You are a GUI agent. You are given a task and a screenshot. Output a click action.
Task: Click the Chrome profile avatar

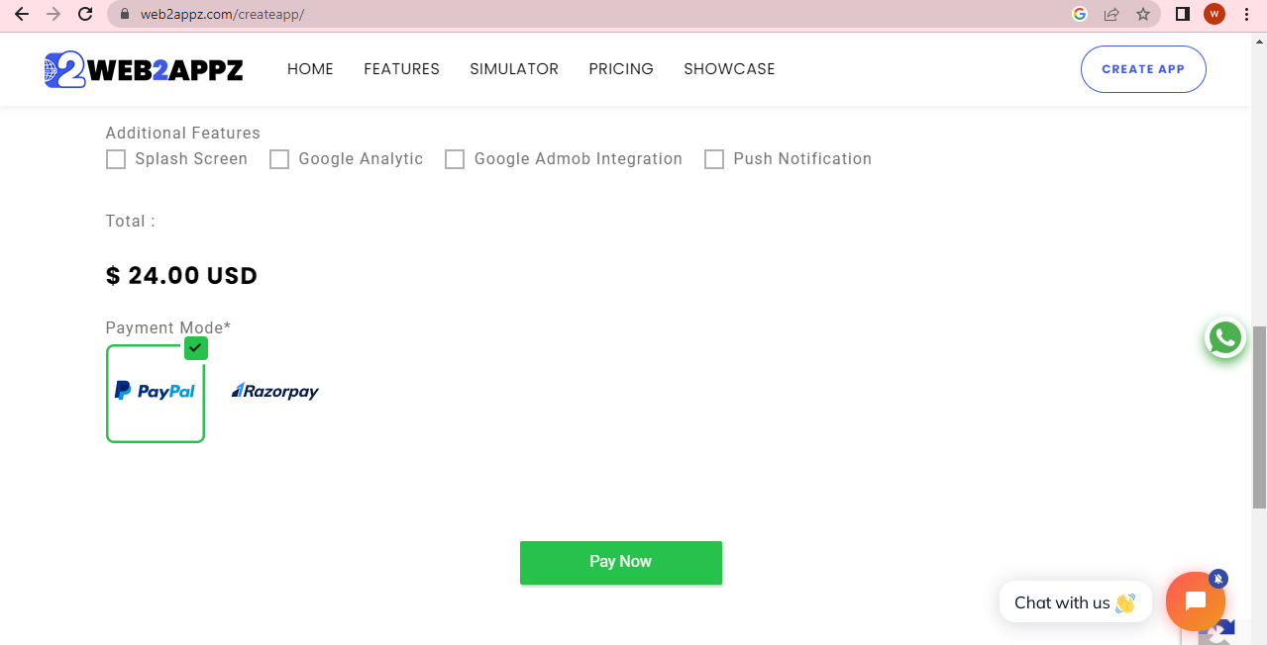point(1214,15)
